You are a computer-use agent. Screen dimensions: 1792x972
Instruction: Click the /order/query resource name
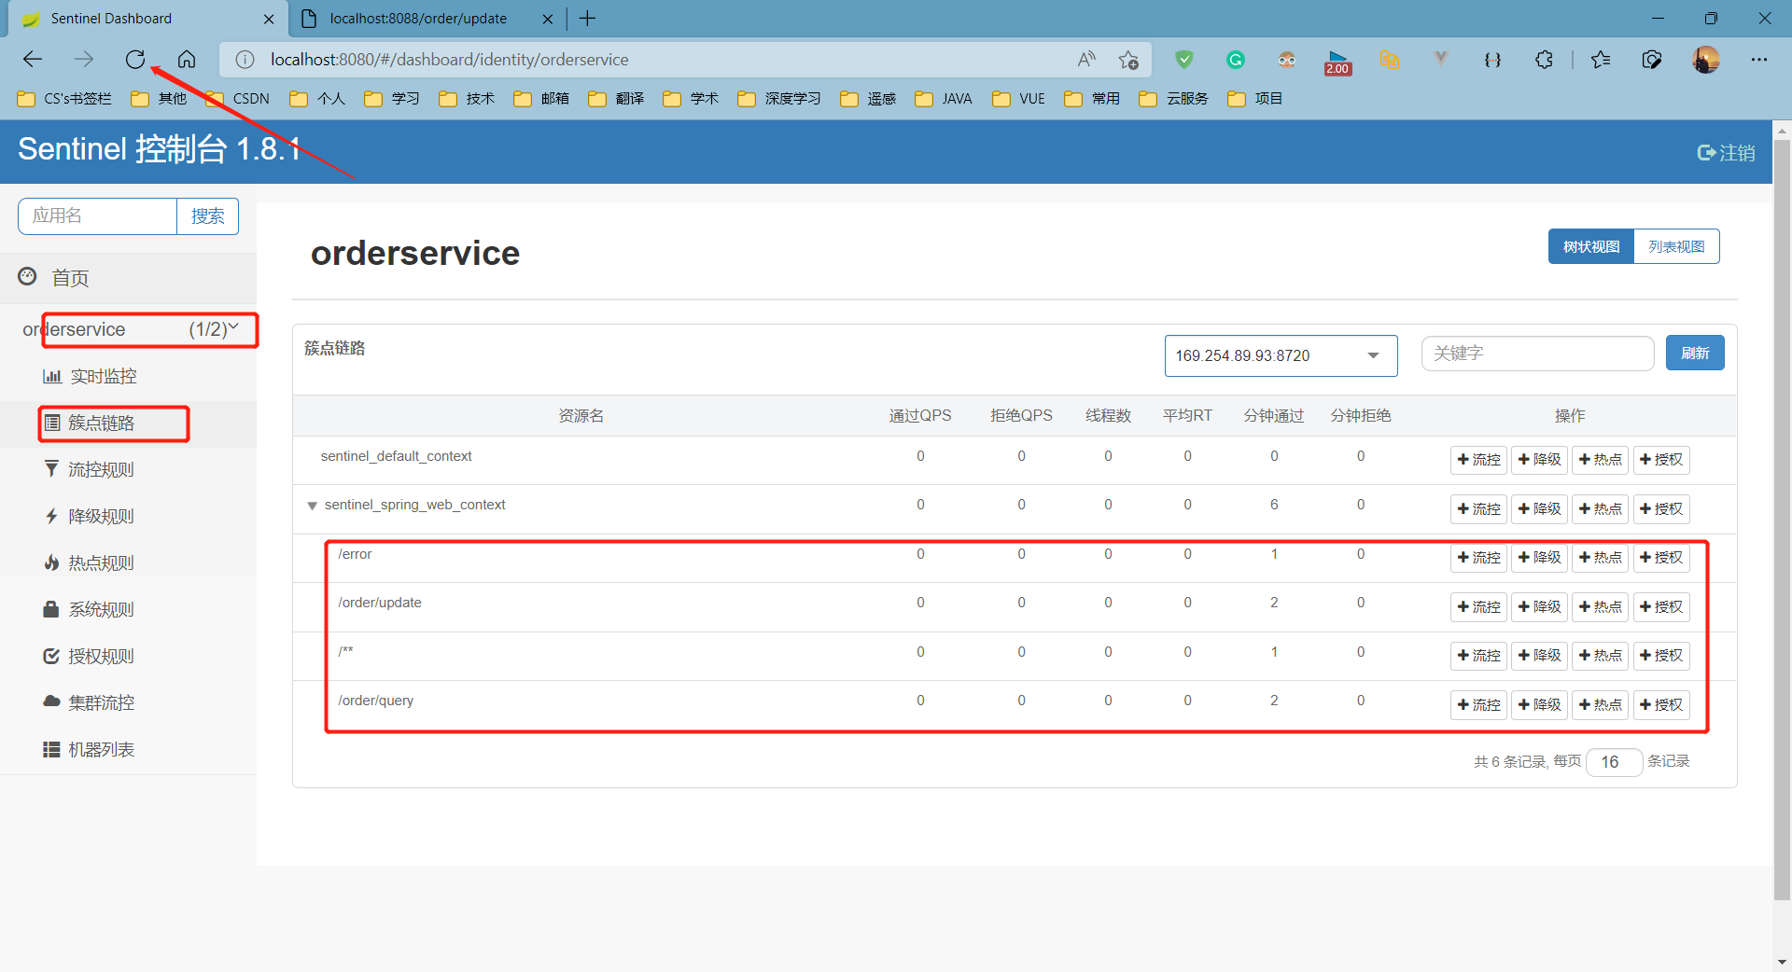click(376, 701)
